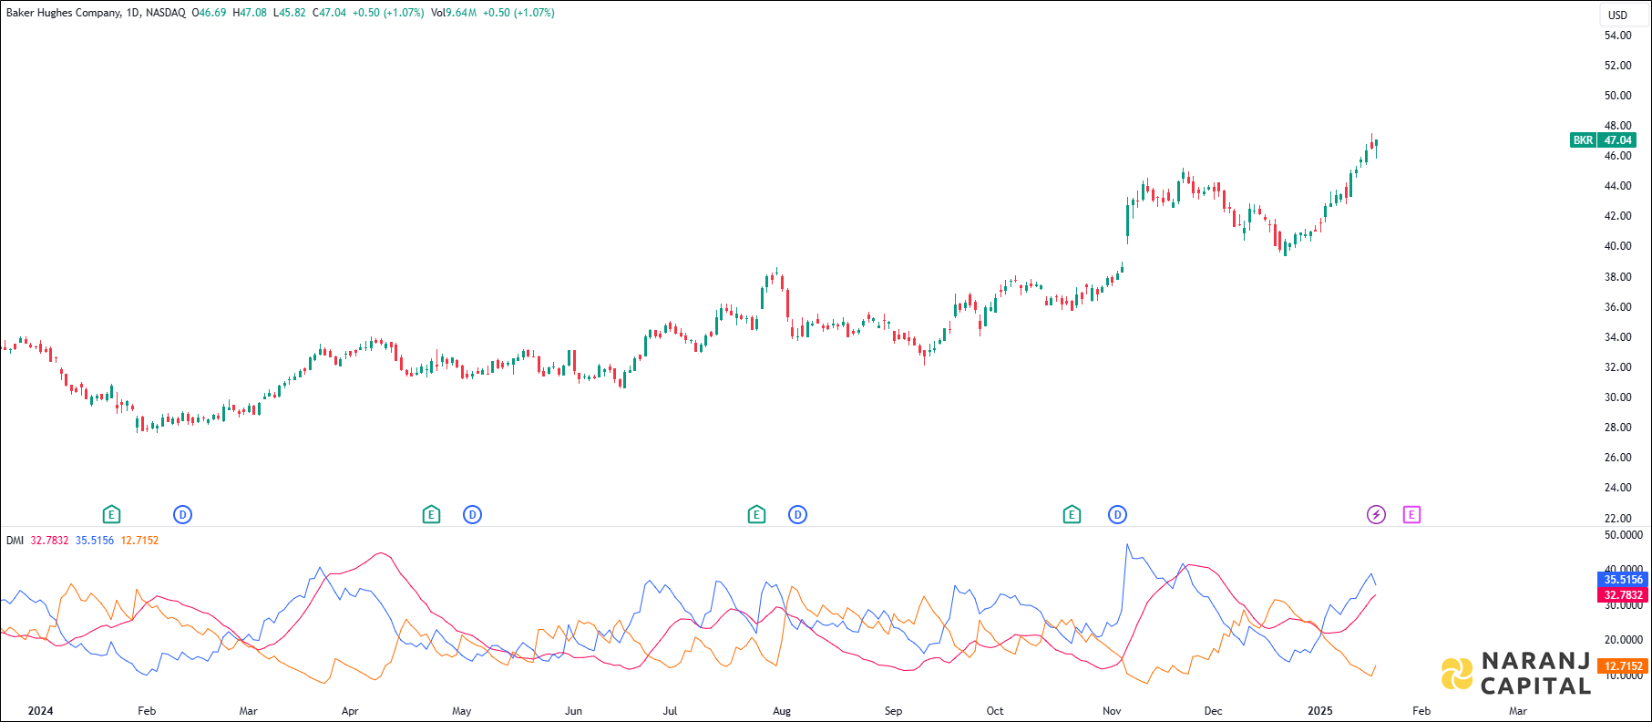Click the red 32.7832 axis tag
This screenshot has width=1652, height=722.
click(1623, 595)
